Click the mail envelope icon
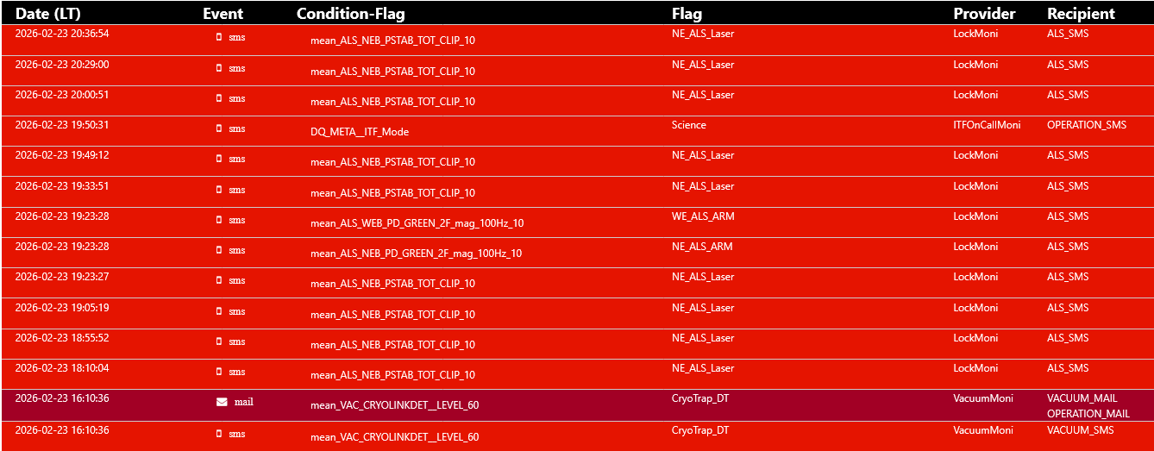This screenshot has width=1154, height=451. [222, 402]
